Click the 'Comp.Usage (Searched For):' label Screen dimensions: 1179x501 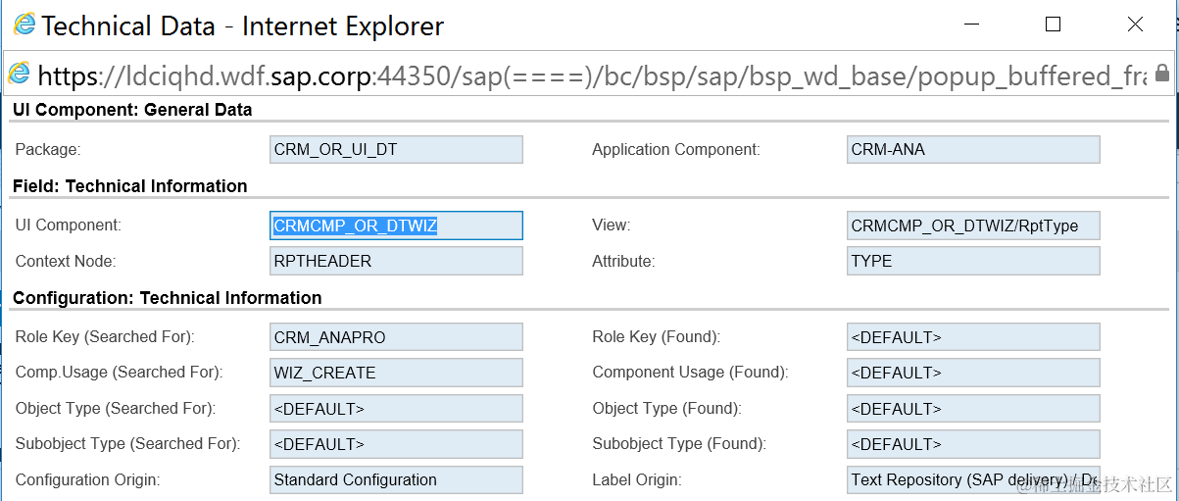click(119, 373)
